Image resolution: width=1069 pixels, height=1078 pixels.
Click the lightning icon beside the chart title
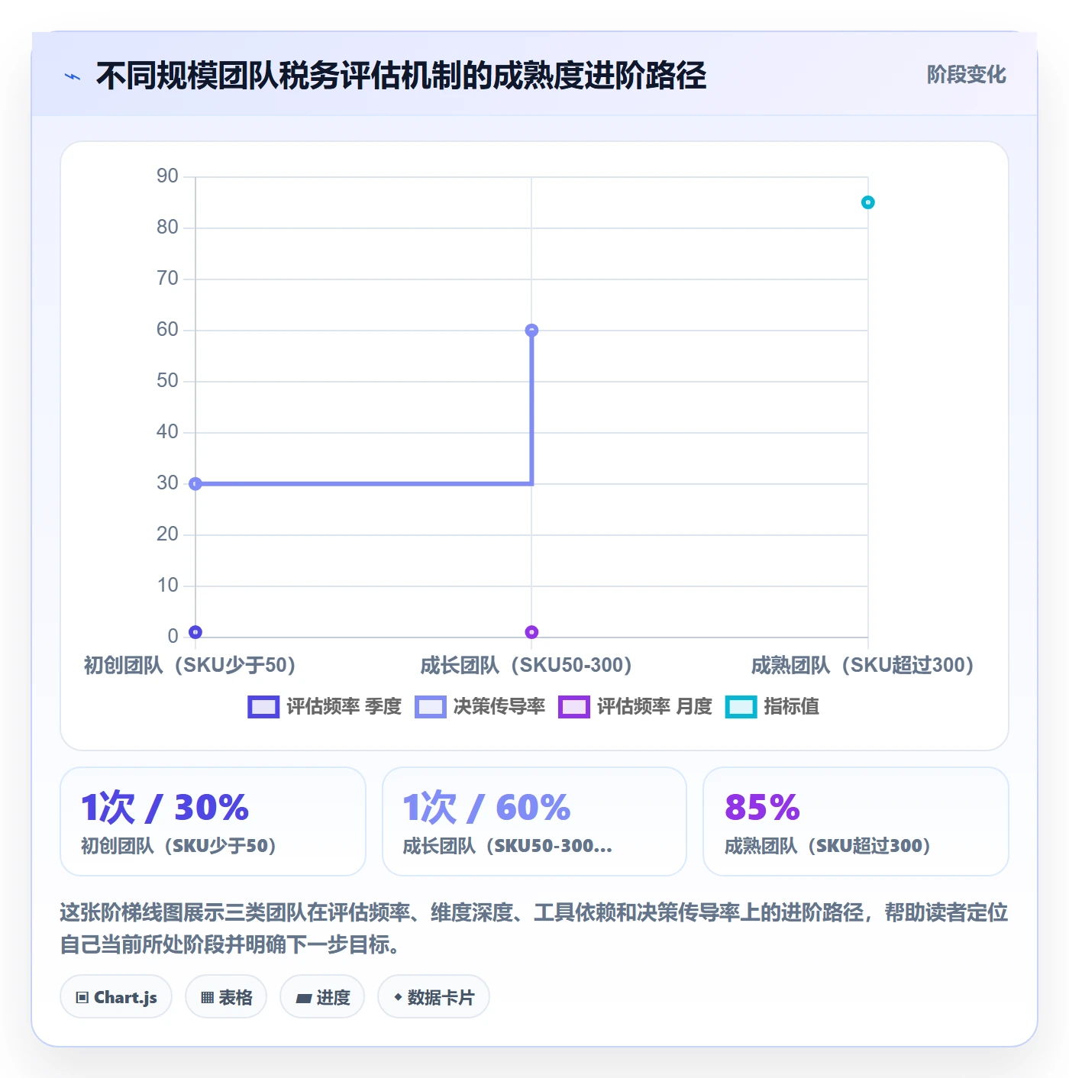click(73, 76)
